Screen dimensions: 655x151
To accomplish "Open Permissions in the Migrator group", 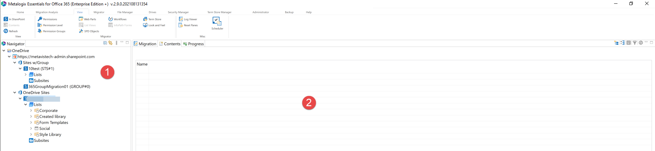I will [x=47, y=19].
